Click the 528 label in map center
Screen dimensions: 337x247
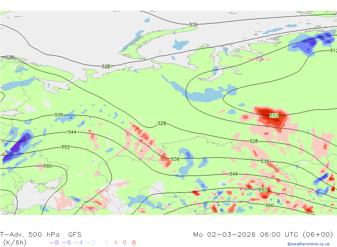162,123
